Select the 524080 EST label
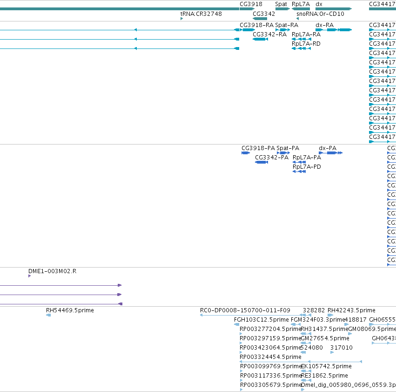This screenshot has height=392, width=396. pyautogui.click(x=312, y=348)
